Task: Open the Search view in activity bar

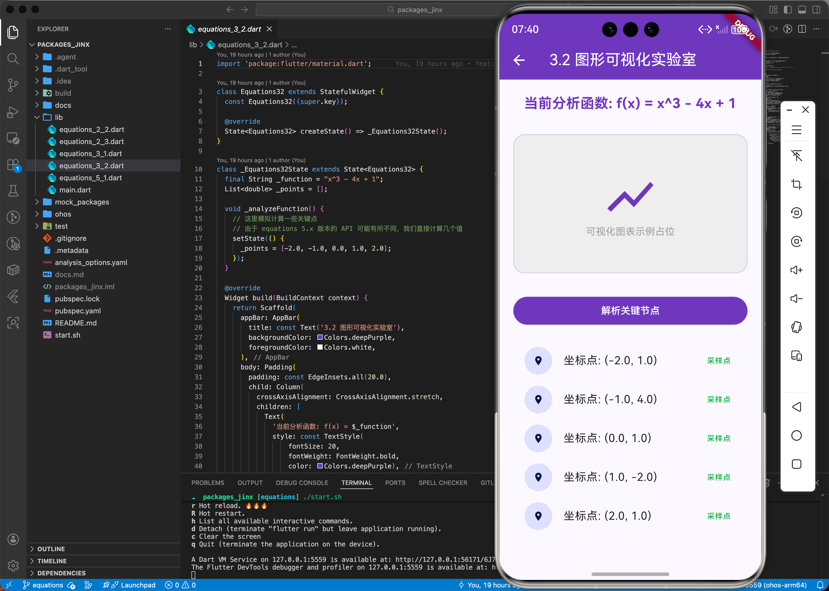Action: coord(13,59)
